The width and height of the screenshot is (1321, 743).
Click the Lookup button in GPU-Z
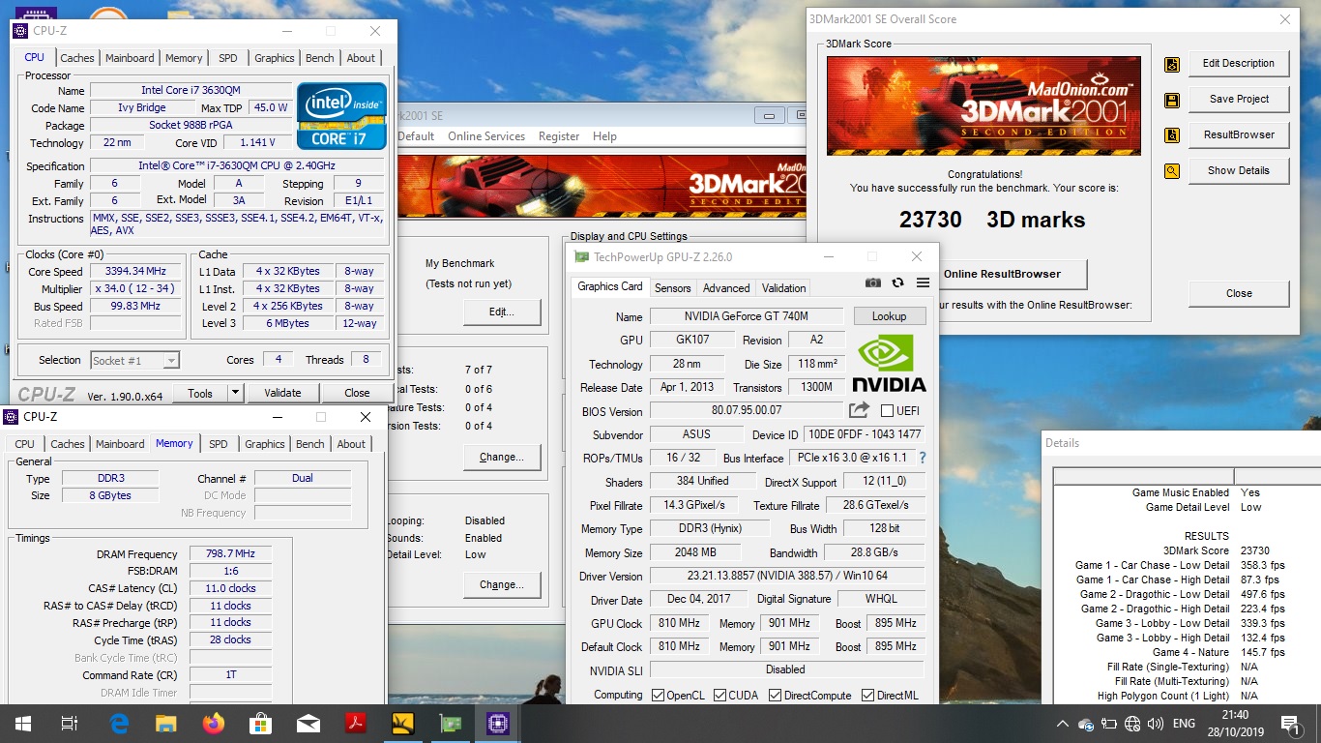890,316
